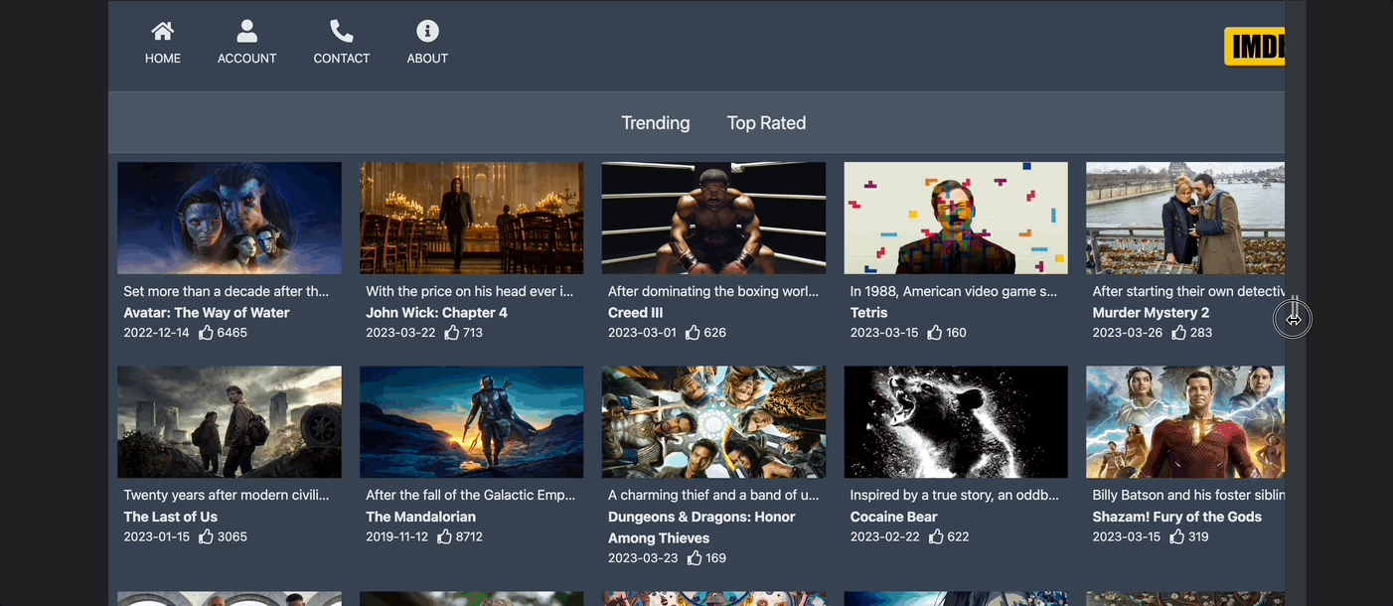Click John Wick description "With the price on his head..."
The height and width of the screenshot is (606, 1393).
pyautogui.click(x=469, y=292)
